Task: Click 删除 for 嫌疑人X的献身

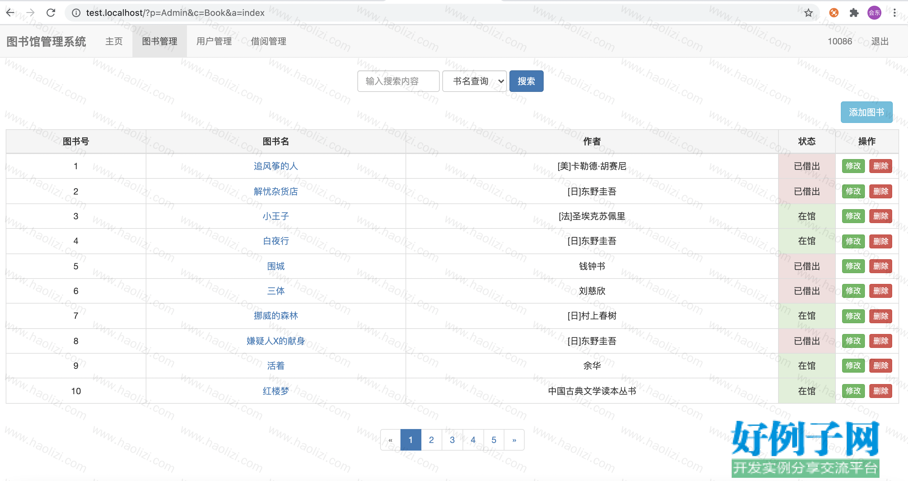Action: [880, 341]
